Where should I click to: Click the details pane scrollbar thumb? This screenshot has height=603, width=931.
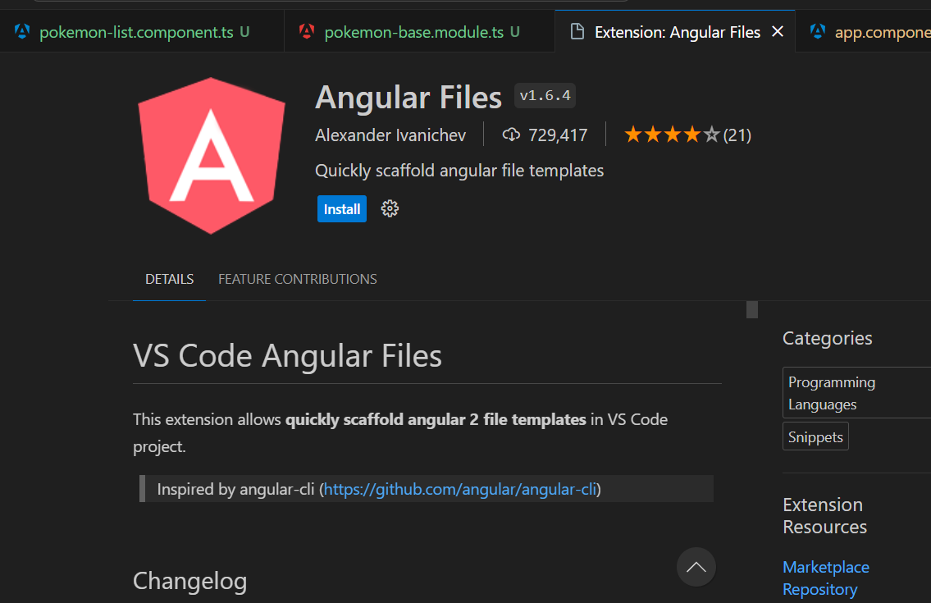click(x=751, y=309)
